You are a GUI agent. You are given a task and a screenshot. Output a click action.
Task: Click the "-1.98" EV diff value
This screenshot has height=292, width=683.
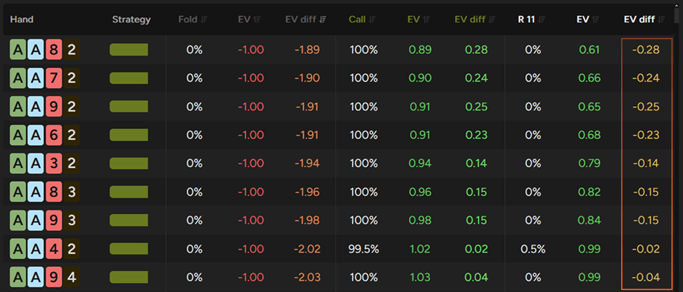click(307, 221)
